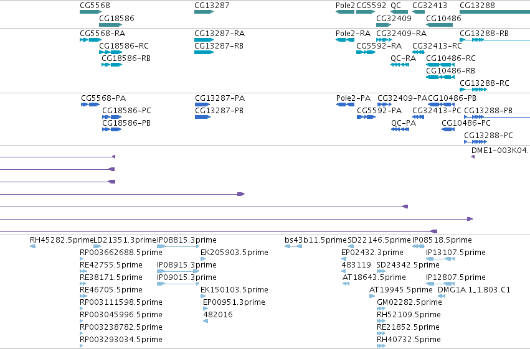This screenshot has width=530, height=349.
Task: Click the CG13288 gene label
Action: point(477,6)
